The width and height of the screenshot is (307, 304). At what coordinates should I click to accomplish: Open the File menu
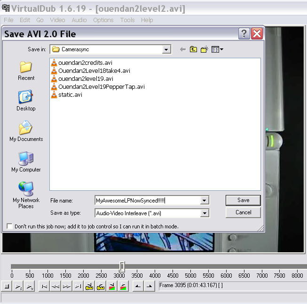coord(8,20)
